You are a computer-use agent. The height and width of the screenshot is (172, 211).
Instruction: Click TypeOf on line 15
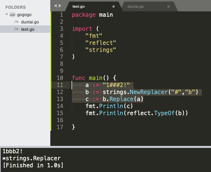pyautogui.click(x=164, y=113)
